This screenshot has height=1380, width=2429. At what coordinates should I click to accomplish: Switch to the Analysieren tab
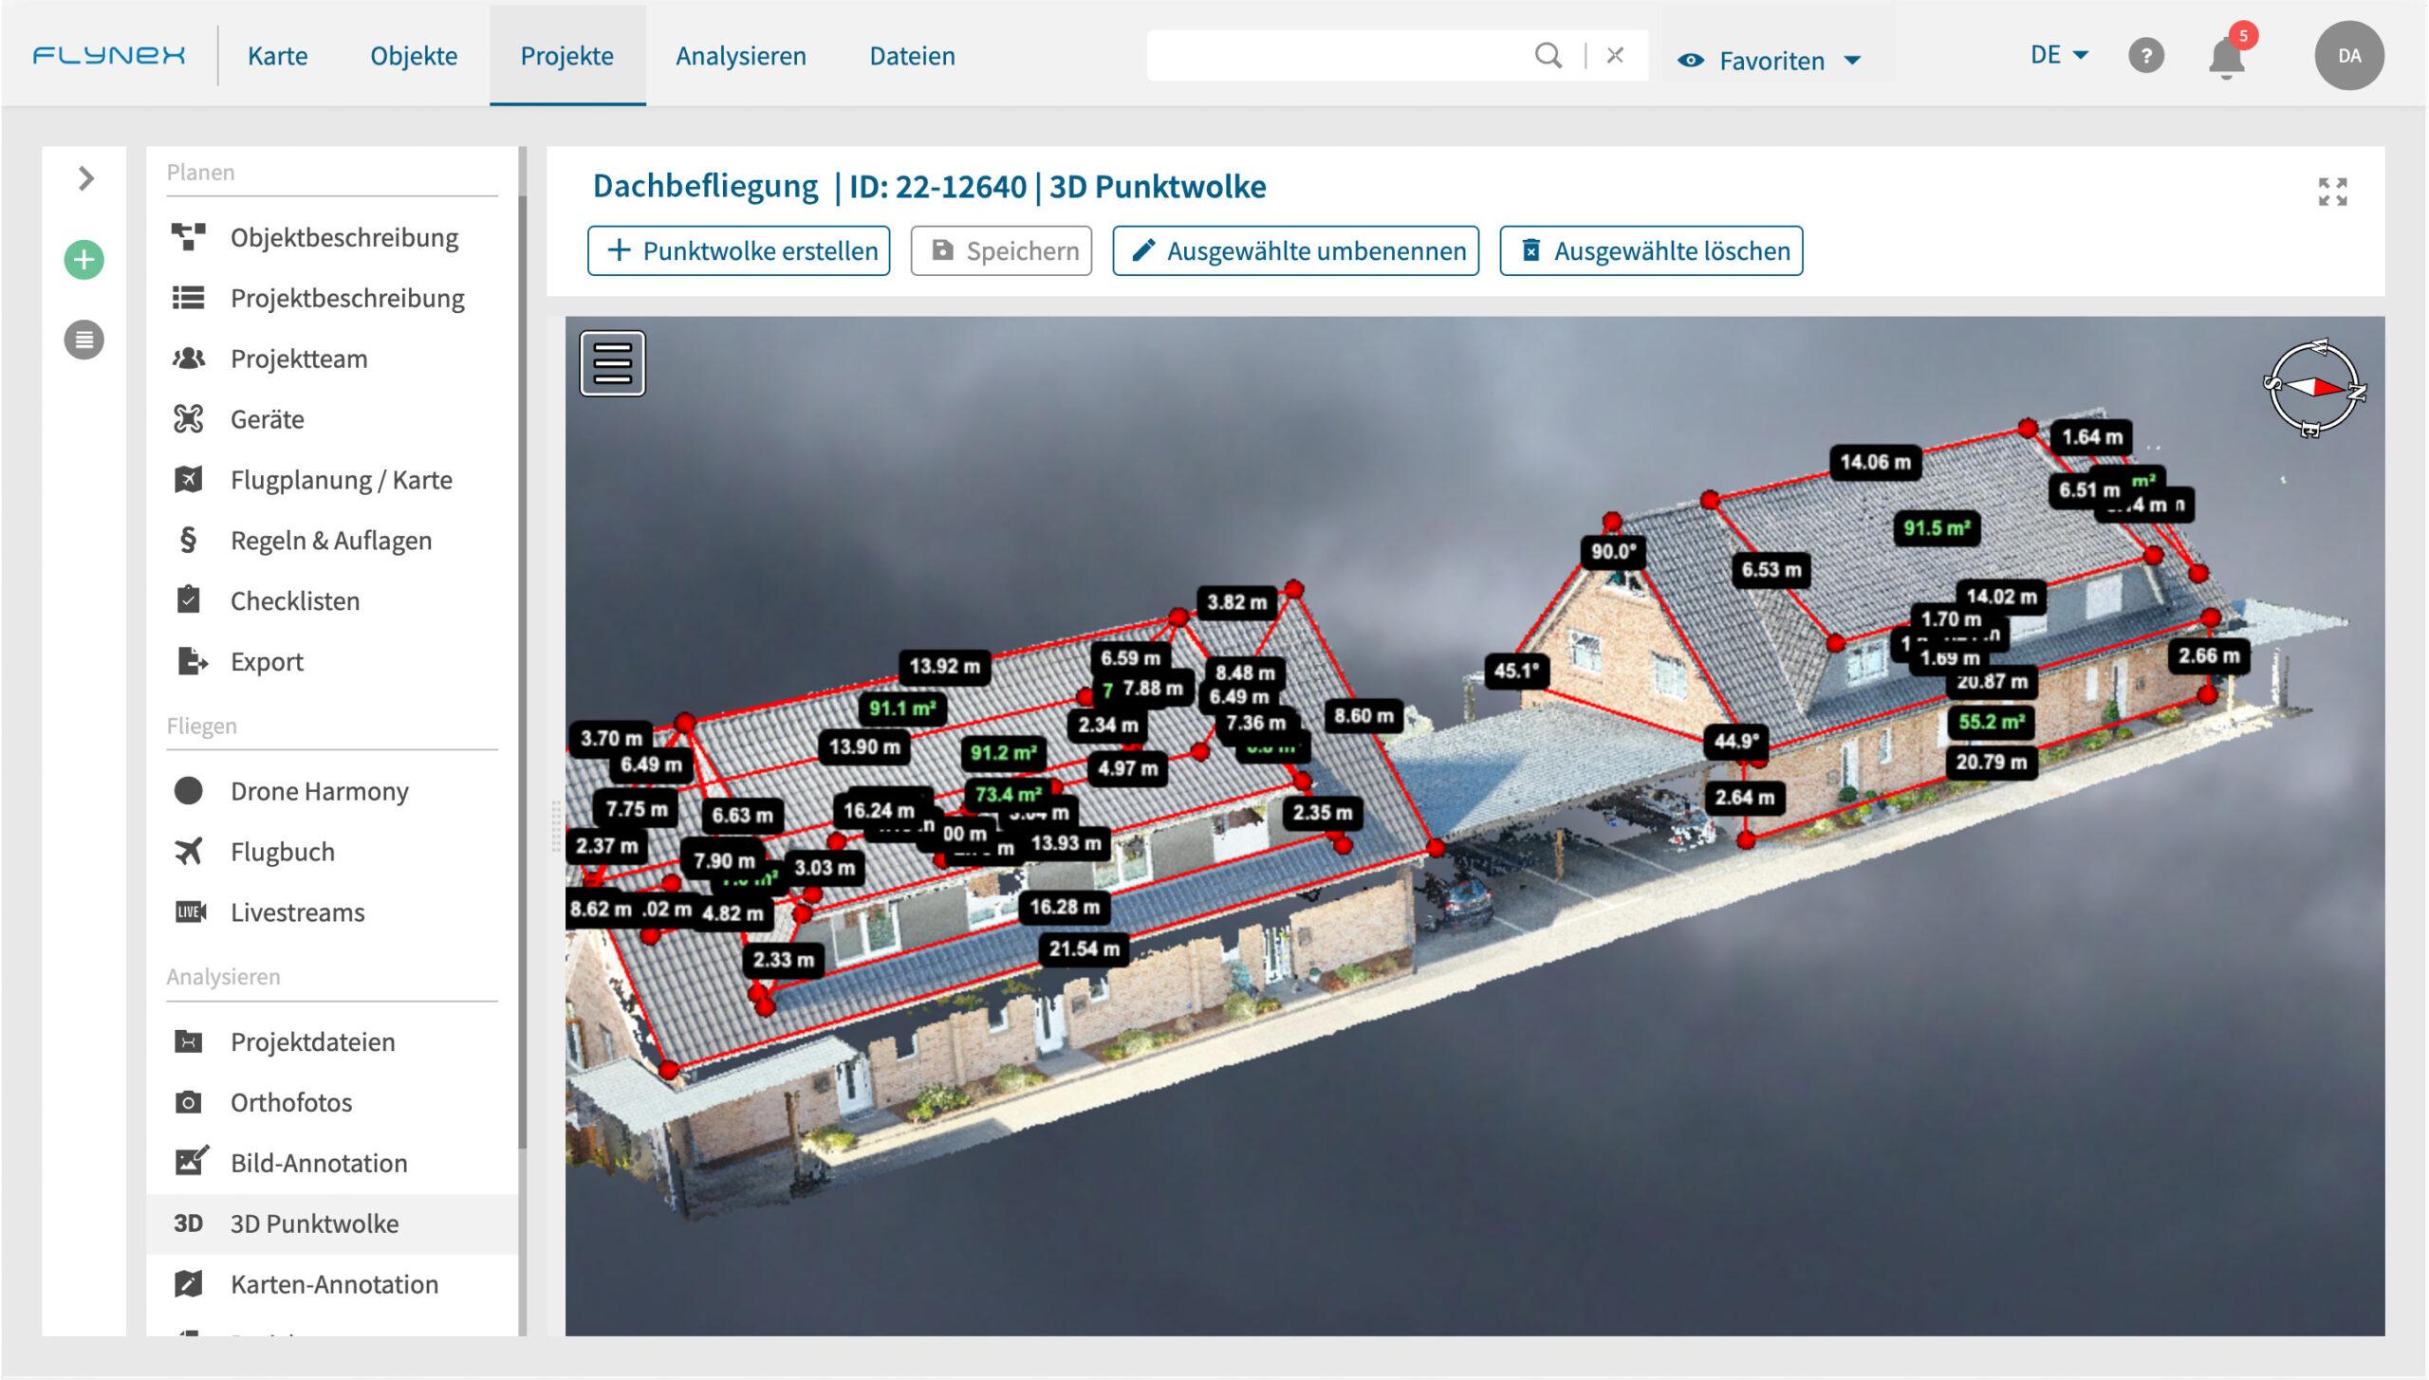[741, 56]
